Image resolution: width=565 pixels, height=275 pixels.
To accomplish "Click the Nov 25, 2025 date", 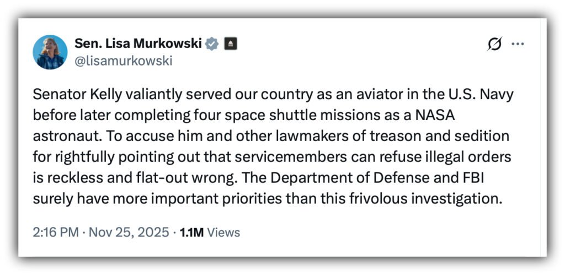I will [127, 232].
